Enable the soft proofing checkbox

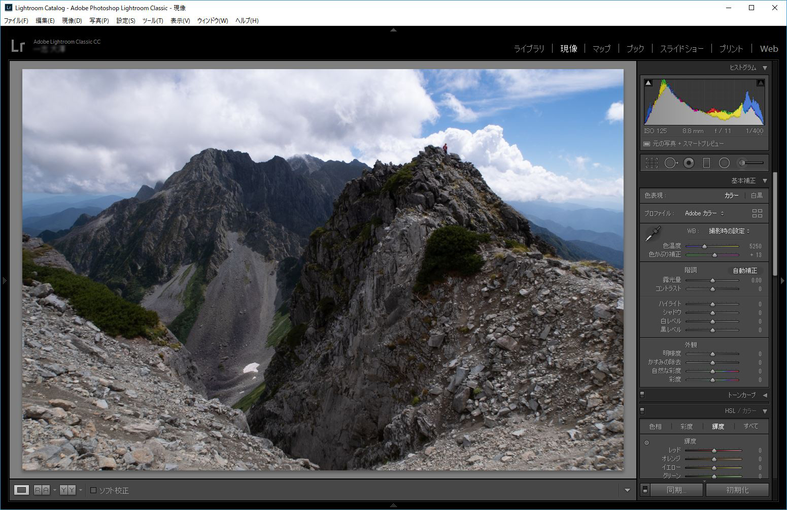click(x=93, y=490)
